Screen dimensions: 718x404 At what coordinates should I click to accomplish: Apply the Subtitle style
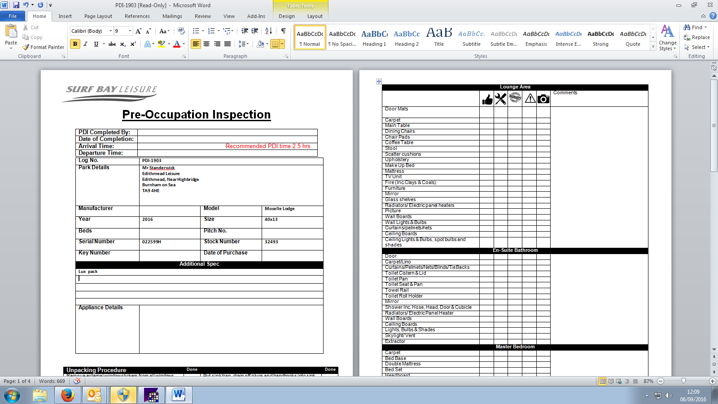point(471,37)
